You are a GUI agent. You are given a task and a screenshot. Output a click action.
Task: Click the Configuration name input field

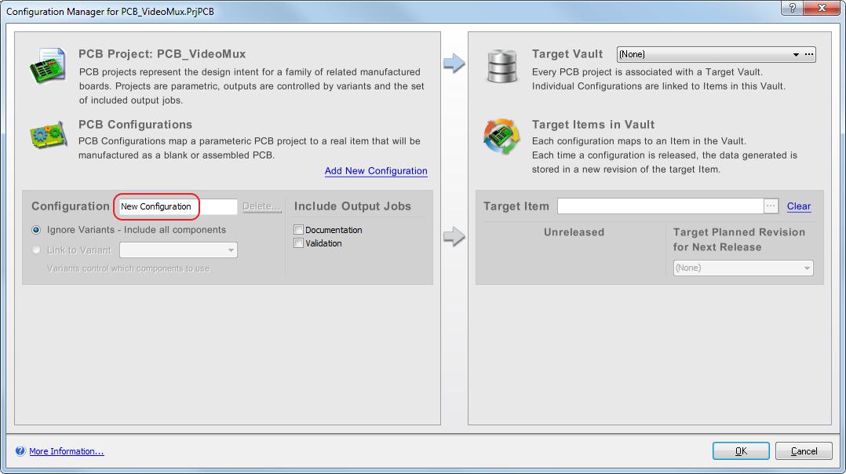click(x=177, y=206)
